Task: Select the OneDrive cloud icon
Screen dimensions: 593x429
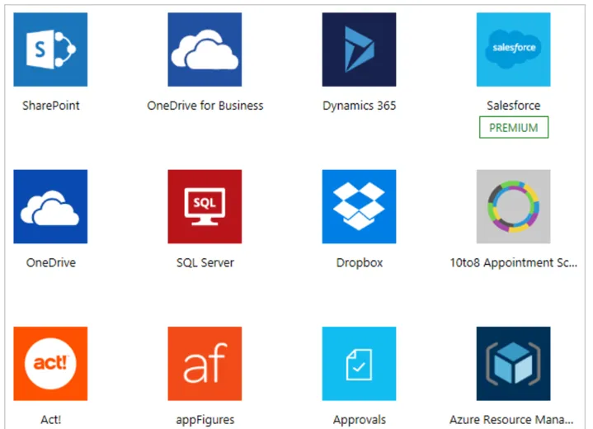Action: click(x=50, y=206)
